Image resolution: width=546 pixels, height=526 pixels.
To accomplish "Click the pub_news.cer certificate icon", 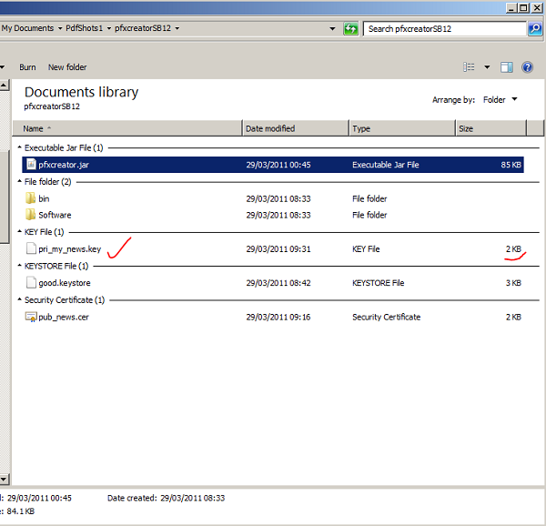I will [31, 317].
